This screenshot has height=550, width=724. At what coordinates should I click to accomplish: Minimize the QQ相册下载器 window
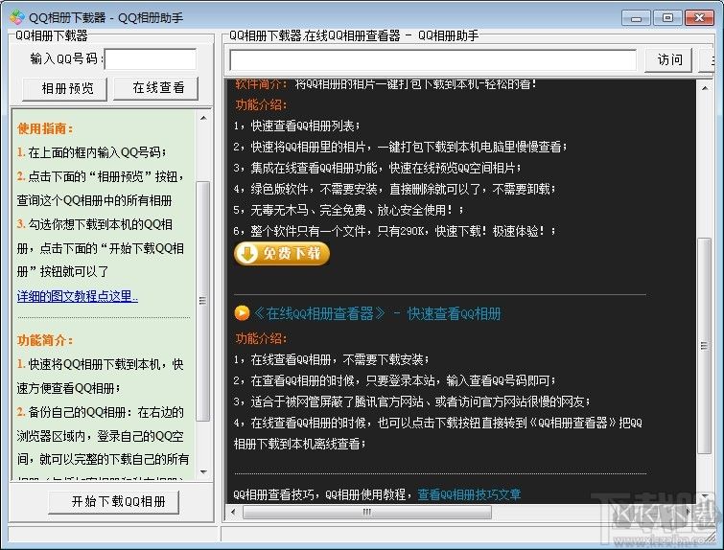(636, 18)
